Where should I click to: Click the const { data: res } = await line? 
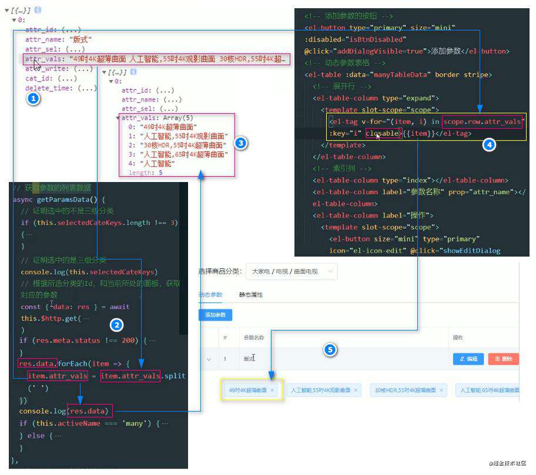75,306
